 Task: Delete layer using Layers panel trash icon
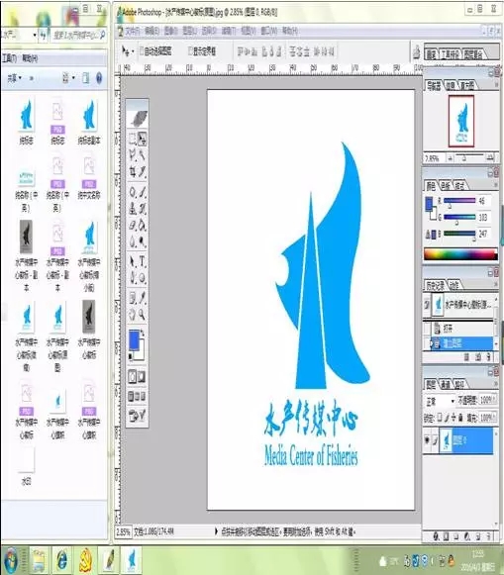click(488, 536)
